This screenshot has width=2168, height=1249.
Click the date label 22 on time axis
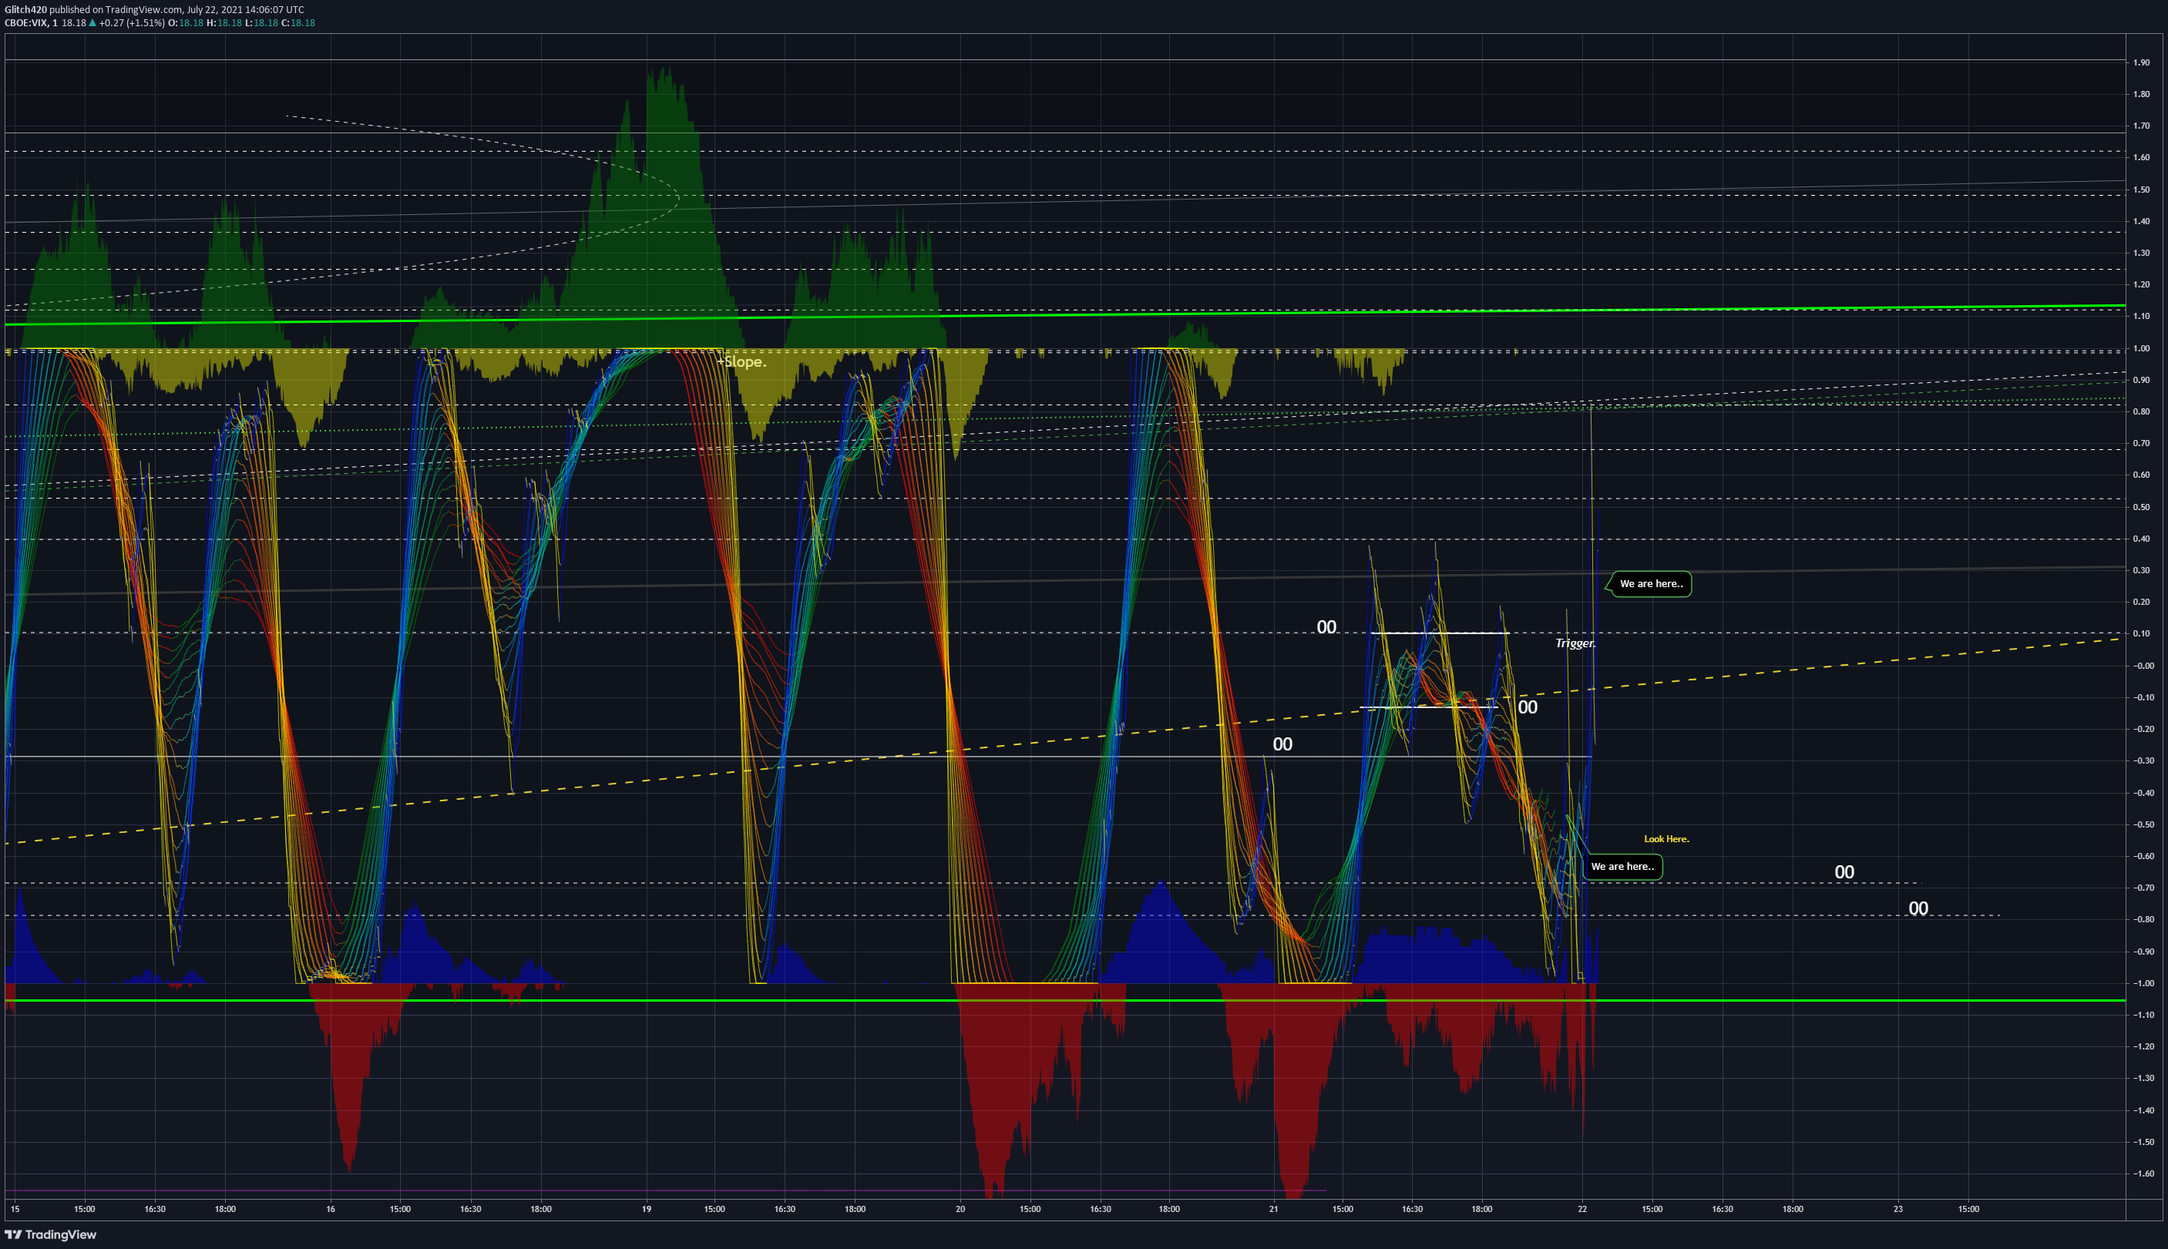(x=1582, y=1209)
